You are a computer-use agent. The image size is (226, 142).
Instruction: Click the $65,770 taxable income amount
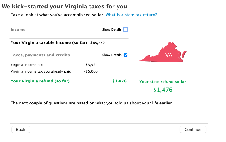click(97, 43)
